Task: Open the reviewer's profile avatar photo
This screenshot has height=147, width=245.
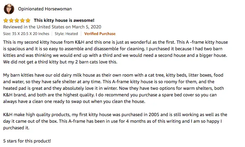Action: click(9, 9)
